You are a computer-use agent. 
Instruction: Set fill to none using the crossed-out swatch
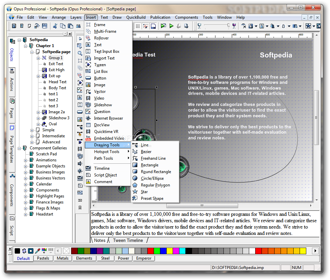pyautogui.click(x=66, y=250)
